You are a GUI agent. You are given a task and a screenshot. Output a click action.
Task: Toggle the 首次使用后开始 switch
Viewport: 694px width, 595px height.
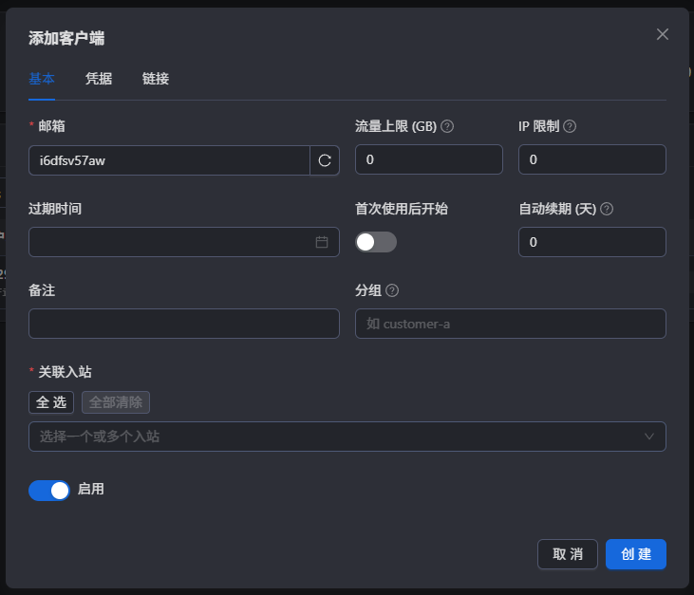[x=376, y=242]
